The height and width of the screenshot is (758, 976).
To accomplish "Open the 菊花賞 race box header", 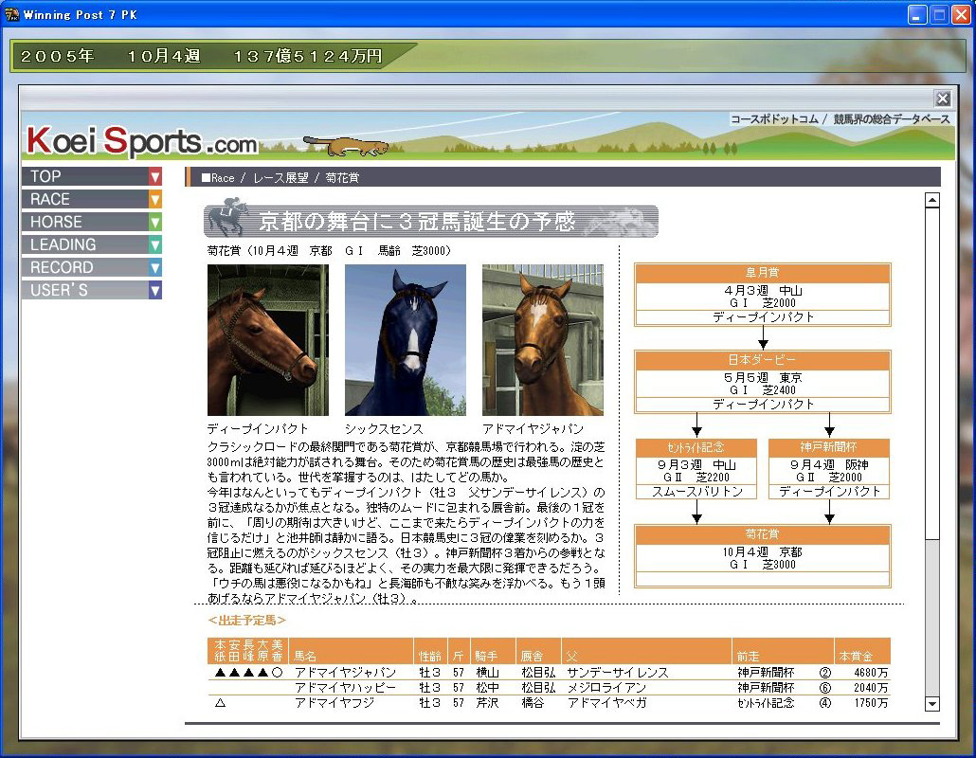I will coord(763,534).
